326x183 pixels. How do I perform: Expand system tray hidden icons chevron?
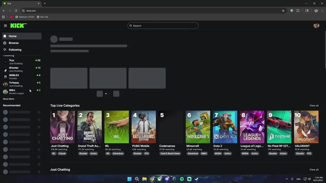[x=287, y=179]
